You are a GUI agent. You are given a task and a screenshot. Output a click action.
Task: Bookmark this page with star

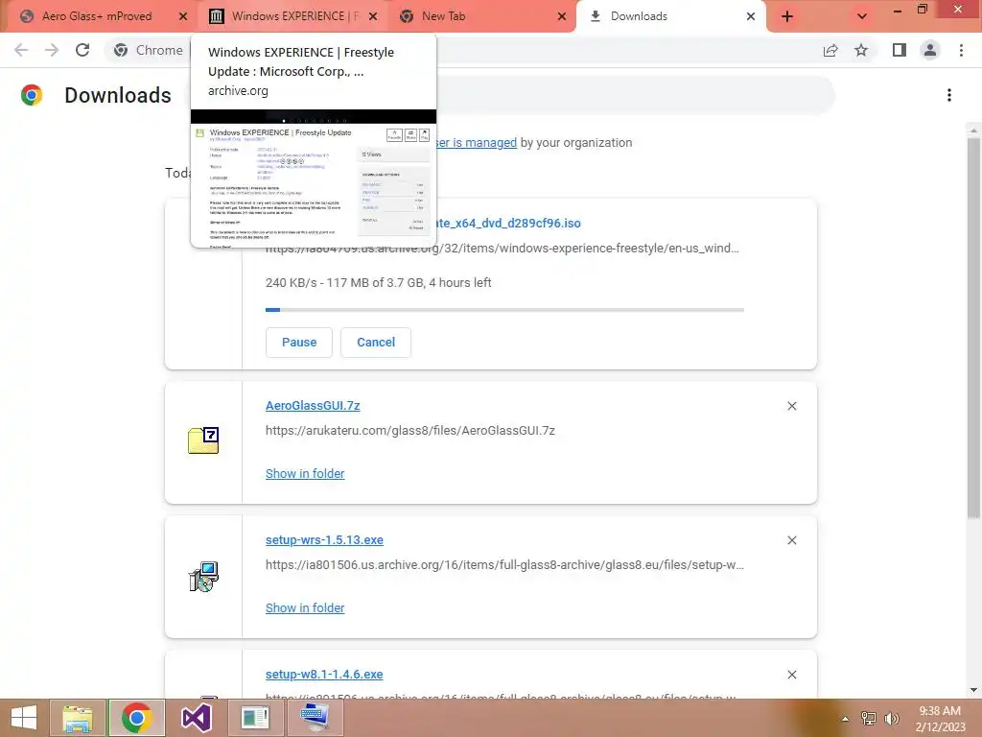(861, 50)
